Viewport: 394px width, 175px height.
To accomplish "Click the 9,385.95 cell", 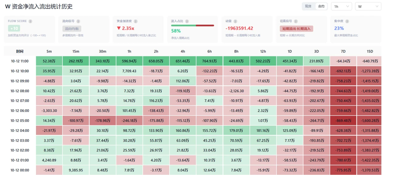I will [76, 170].
